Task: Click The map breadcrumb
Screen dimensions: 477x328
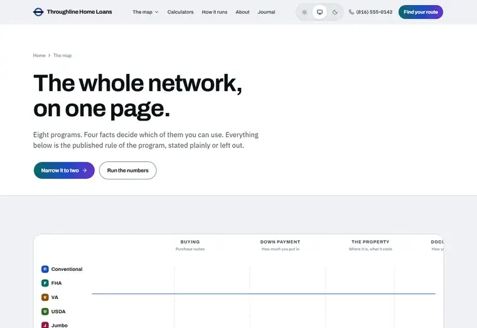Action: pyautogui.click(x=62, y=55)
